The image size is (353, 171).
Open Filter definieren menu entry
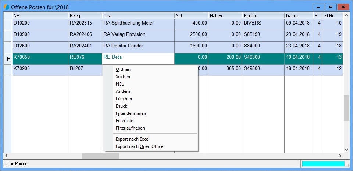coord(131,113)
